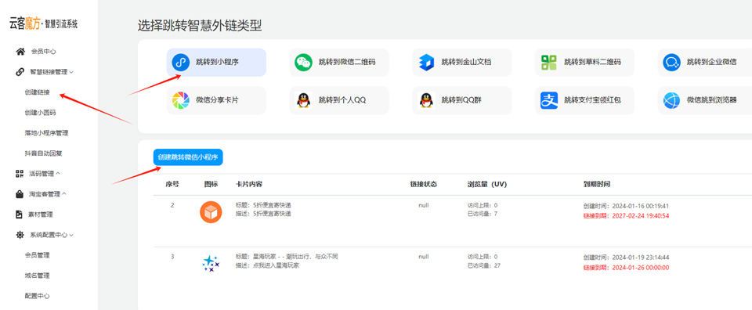Viewport: 752px width, 310px height.
Task: Open 配置中心 in the sidebar
Action: (x=38, y=296)
